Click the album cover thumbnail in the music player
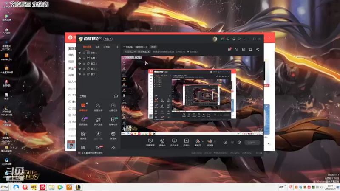340x191 pixels. click(x=71, y=144)
